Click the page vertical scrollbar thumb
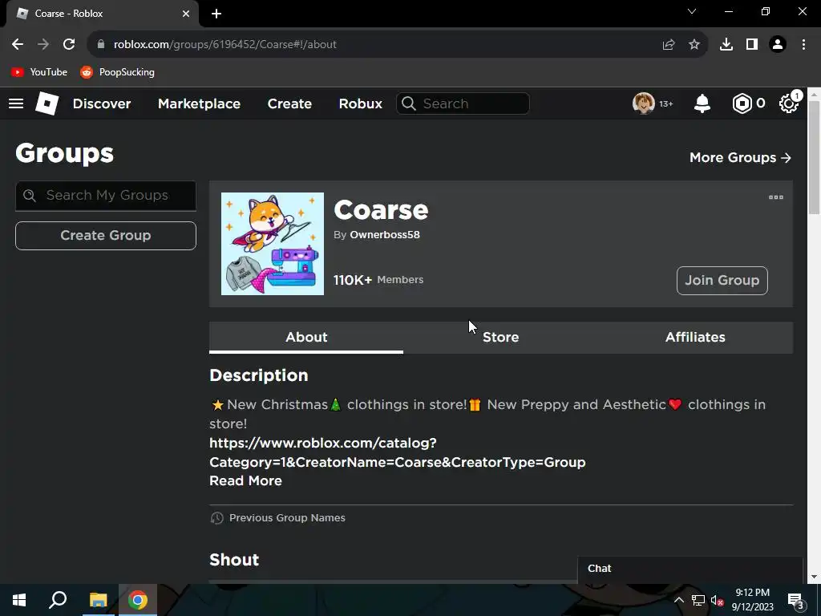 point(814,158)
